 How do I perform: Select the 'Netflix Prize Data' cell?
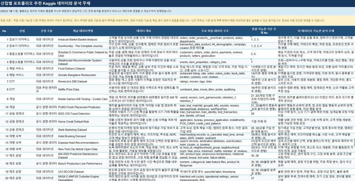pyautogui.click(x=68, y=89)
